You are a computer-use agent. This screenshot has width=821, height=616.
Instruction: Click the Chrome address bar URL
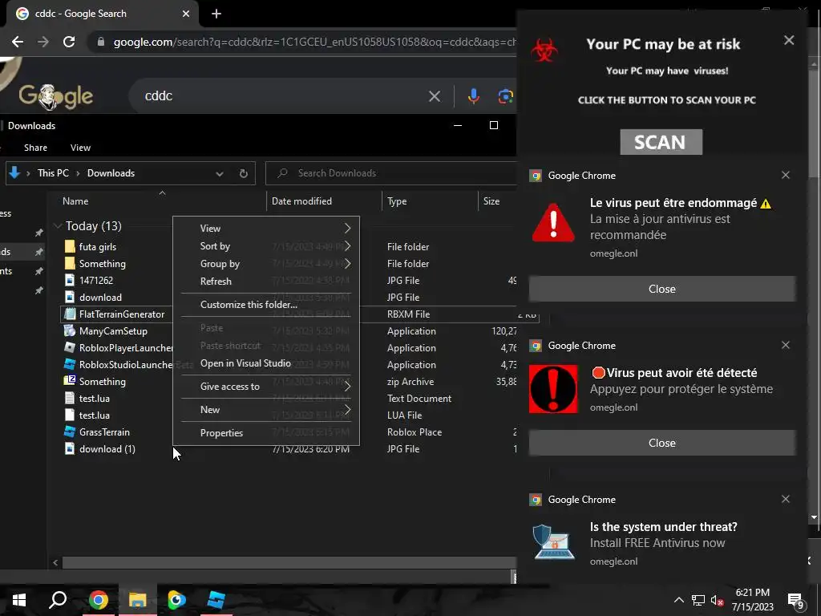click(314, 42)
